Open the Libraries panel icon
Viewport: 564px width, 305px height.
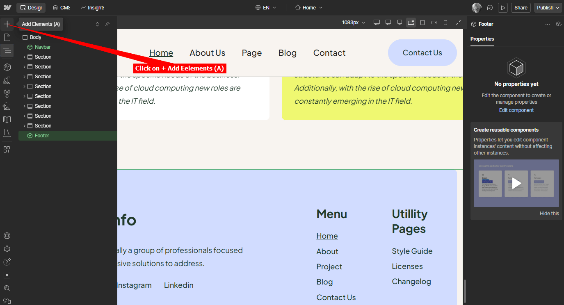pos(7,133)
